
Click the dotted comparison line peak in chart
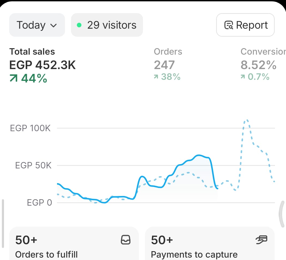[247, 120]
